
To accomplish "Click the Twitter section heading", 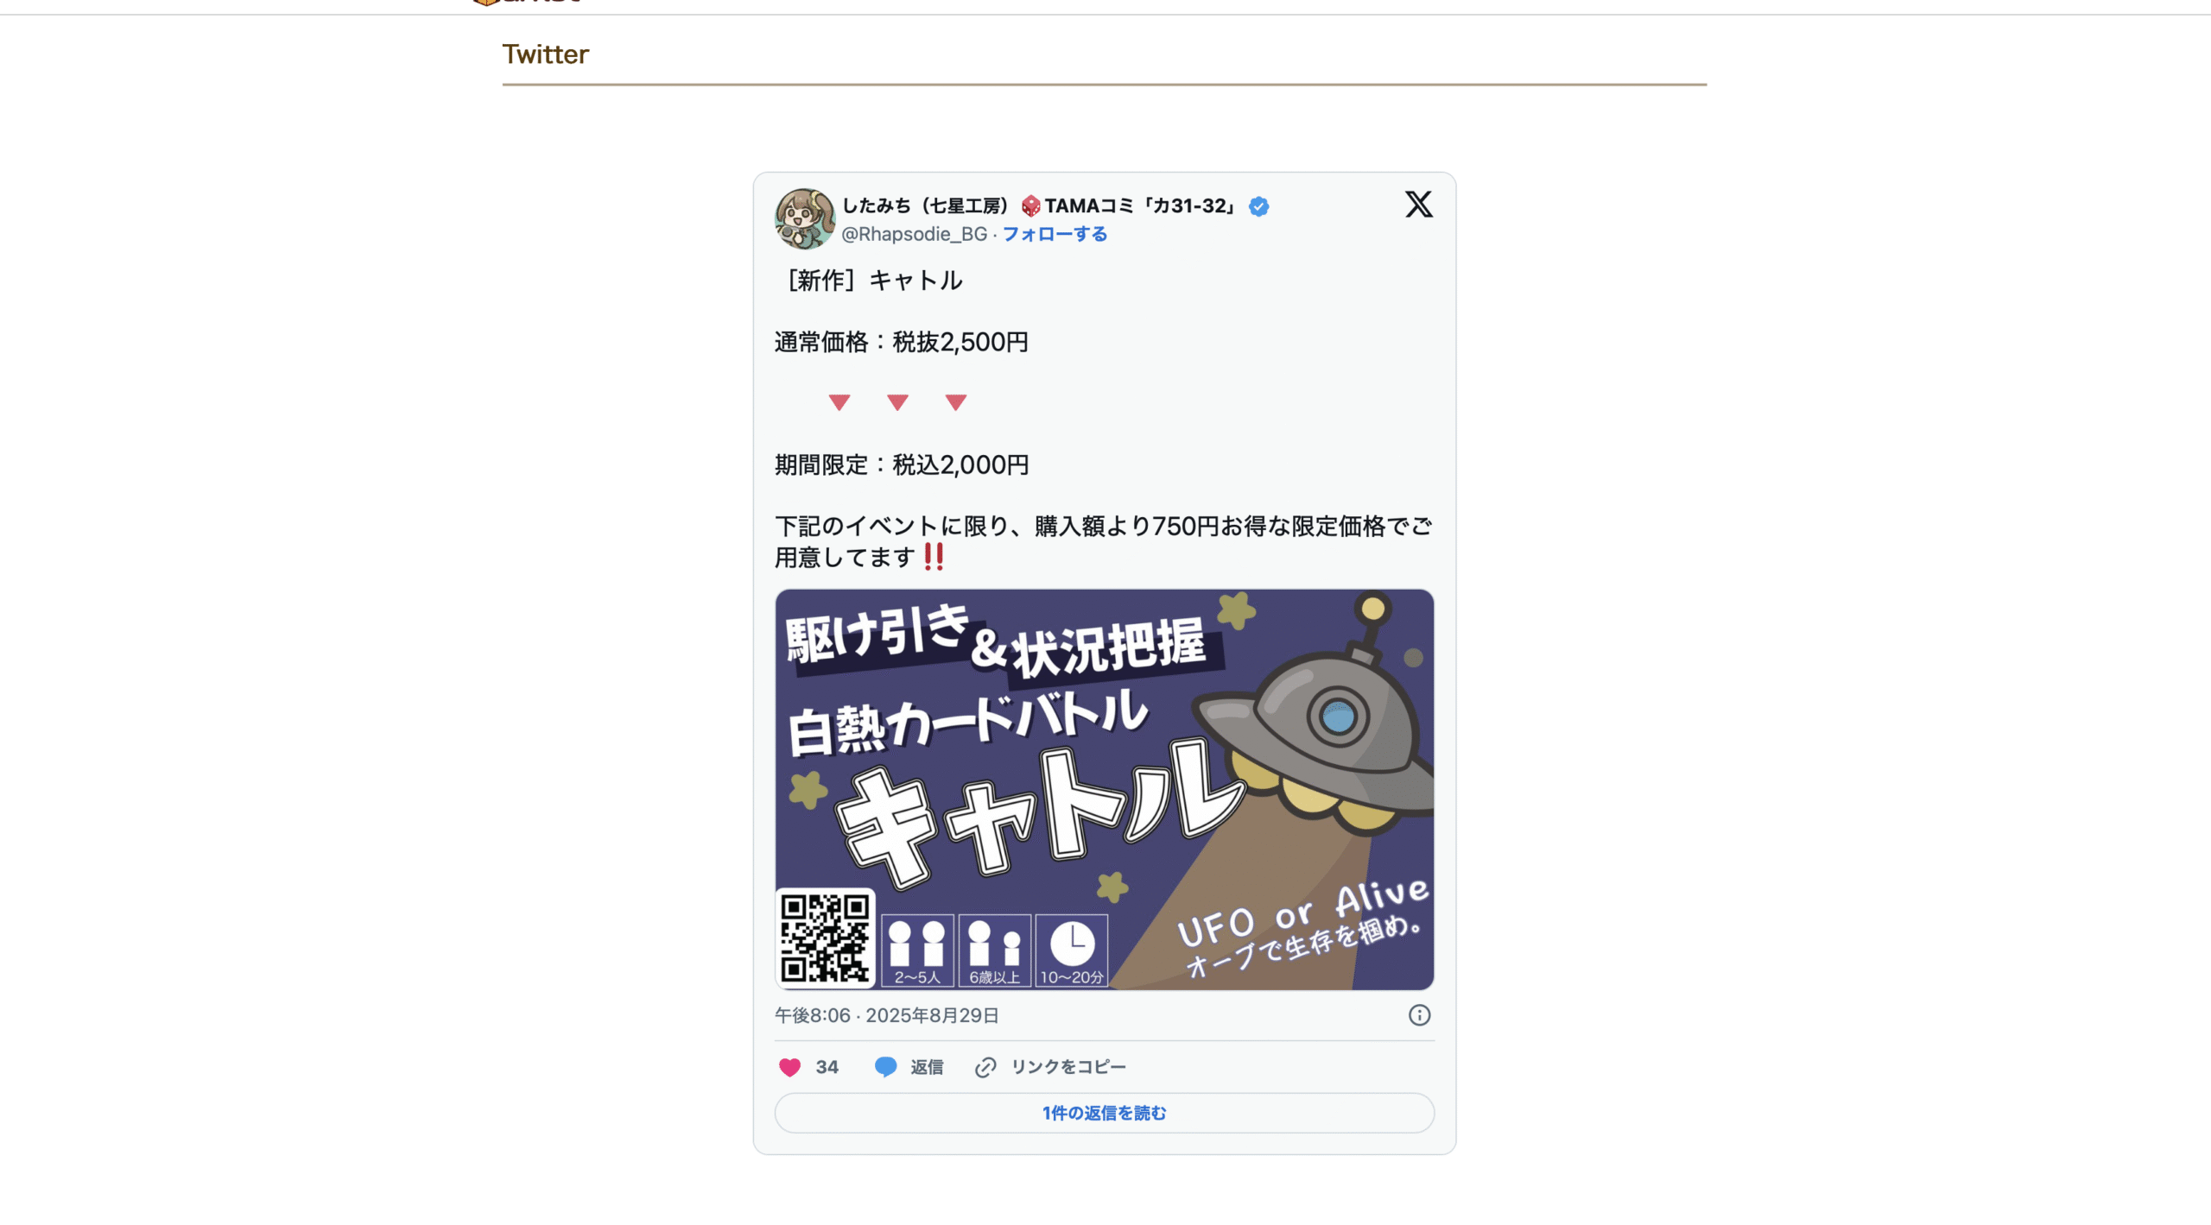I will coord(546,54).
